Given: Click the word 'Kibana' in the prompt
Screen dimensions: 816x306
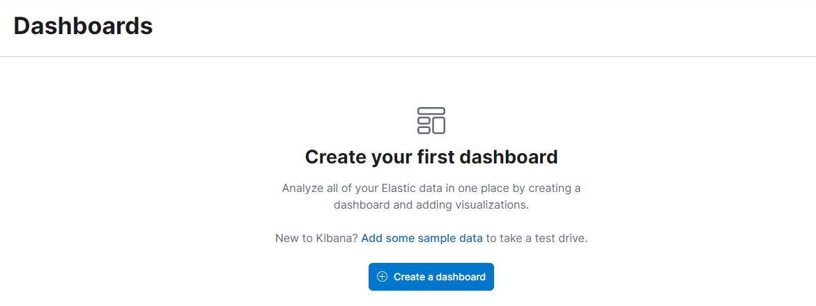Looking at the screenshot, I should pos(335,239).
